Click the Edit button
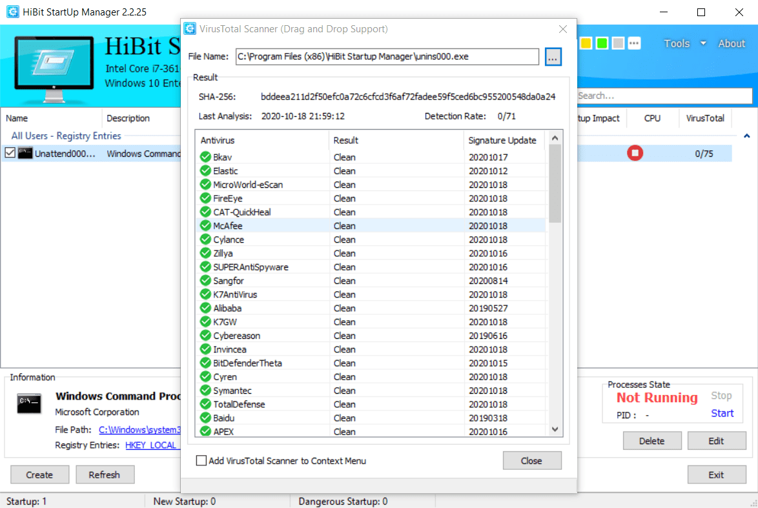 click(717, 441)
